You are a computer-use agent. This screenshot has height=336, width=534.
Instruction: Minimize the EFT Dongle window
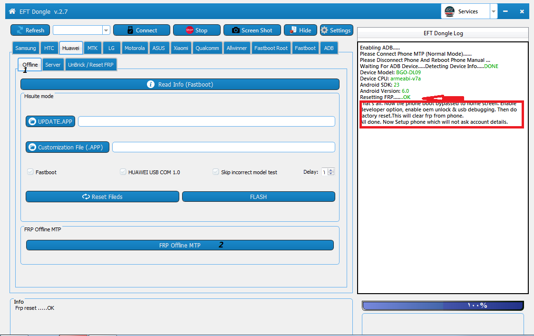[505, 11]
